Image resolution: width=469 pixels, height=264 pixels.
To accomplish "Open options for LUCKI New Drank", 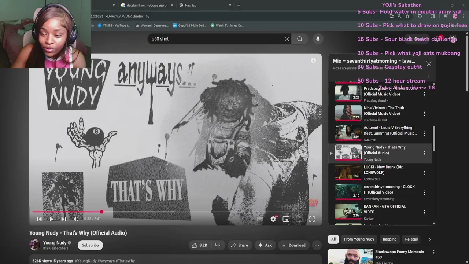I will click(424, 173).
